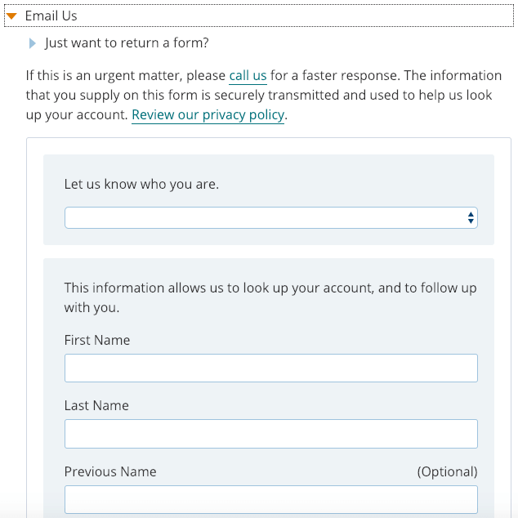This screenshot has width=518, height=518.
Task: Collapse the orange triangle beside Email Us
Action: (x=11, y=16)
